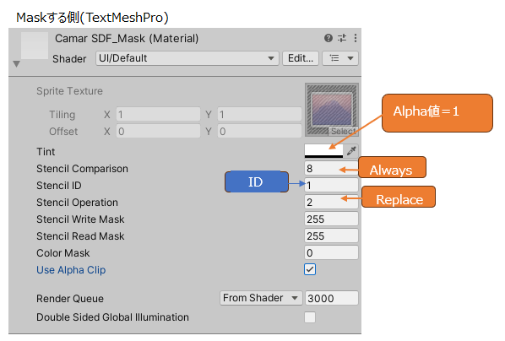Image resolution: width=505 pixels, height=341 pixels.
Task: Click the Tiling label
Action: point(62,115)
